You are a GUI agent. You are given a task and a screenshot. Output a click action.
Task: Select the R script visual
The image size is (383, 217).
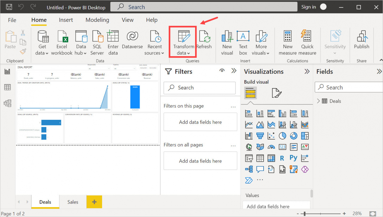(x=282, y=158)
